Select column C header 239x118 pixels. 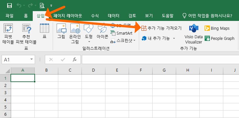70,71
